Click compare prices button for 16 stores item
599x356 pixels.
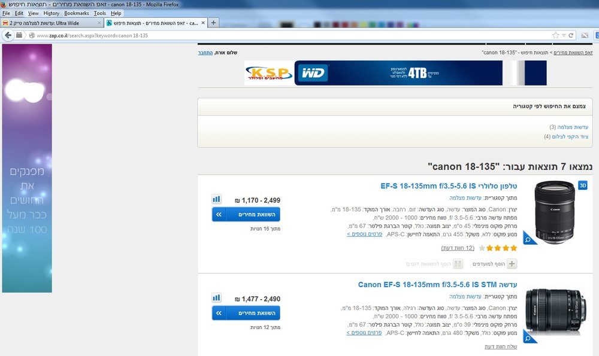click(x=246, y=214)
